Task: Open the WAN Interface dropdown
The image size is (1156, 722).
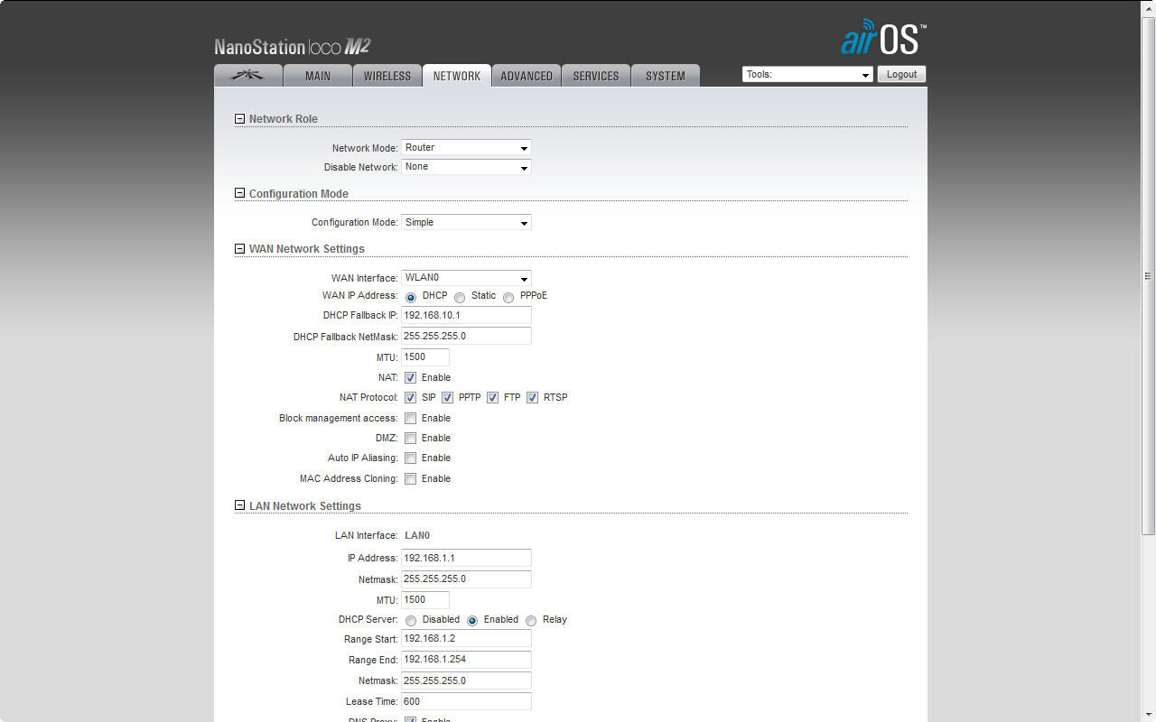Action: [466, 278]
